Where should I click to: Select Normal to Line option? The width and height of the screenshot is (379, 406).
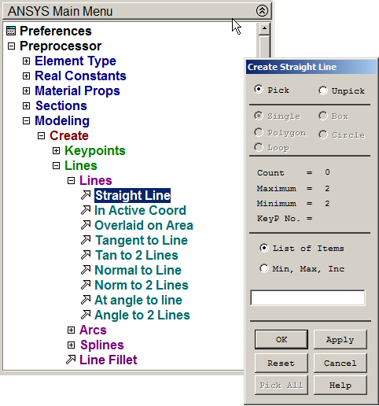click(138, 270)
